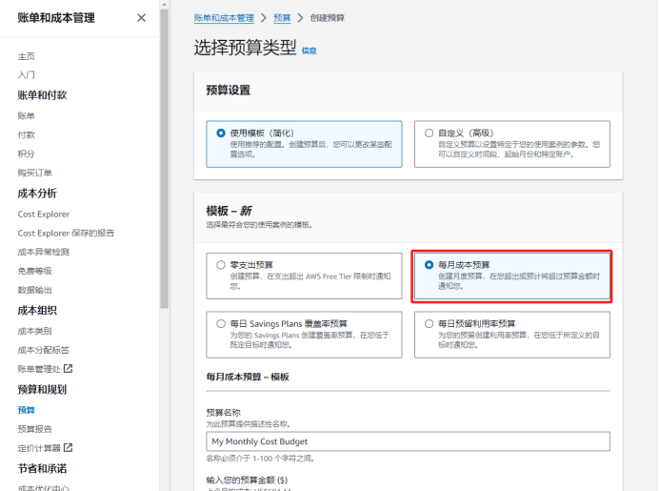659x491 pixels.
Task: Close the billing sidebar panel
Action: 141,18
